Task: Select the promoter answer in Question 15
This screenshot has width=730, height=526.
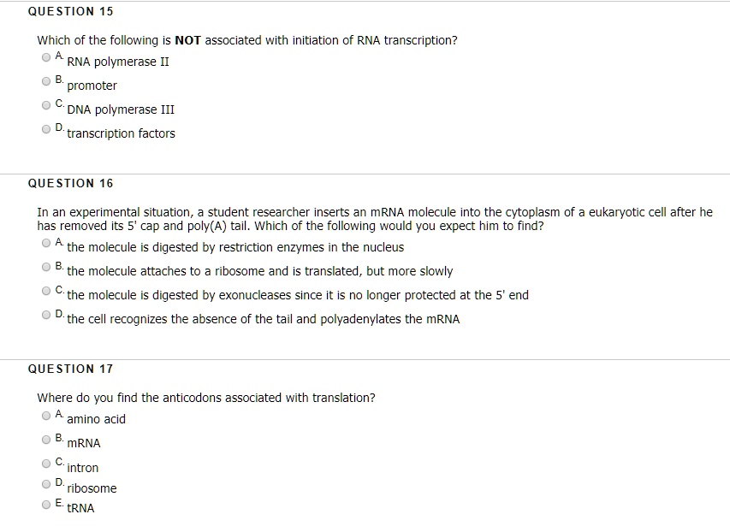Action: coord(45,80)
